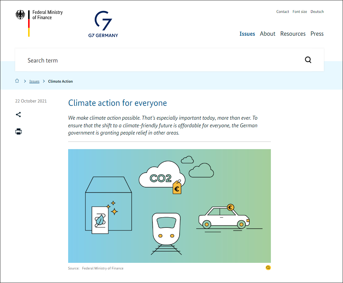Switch language to Deutsch
The width and height of the screenshot is (343, 283).
pos(317,12)
